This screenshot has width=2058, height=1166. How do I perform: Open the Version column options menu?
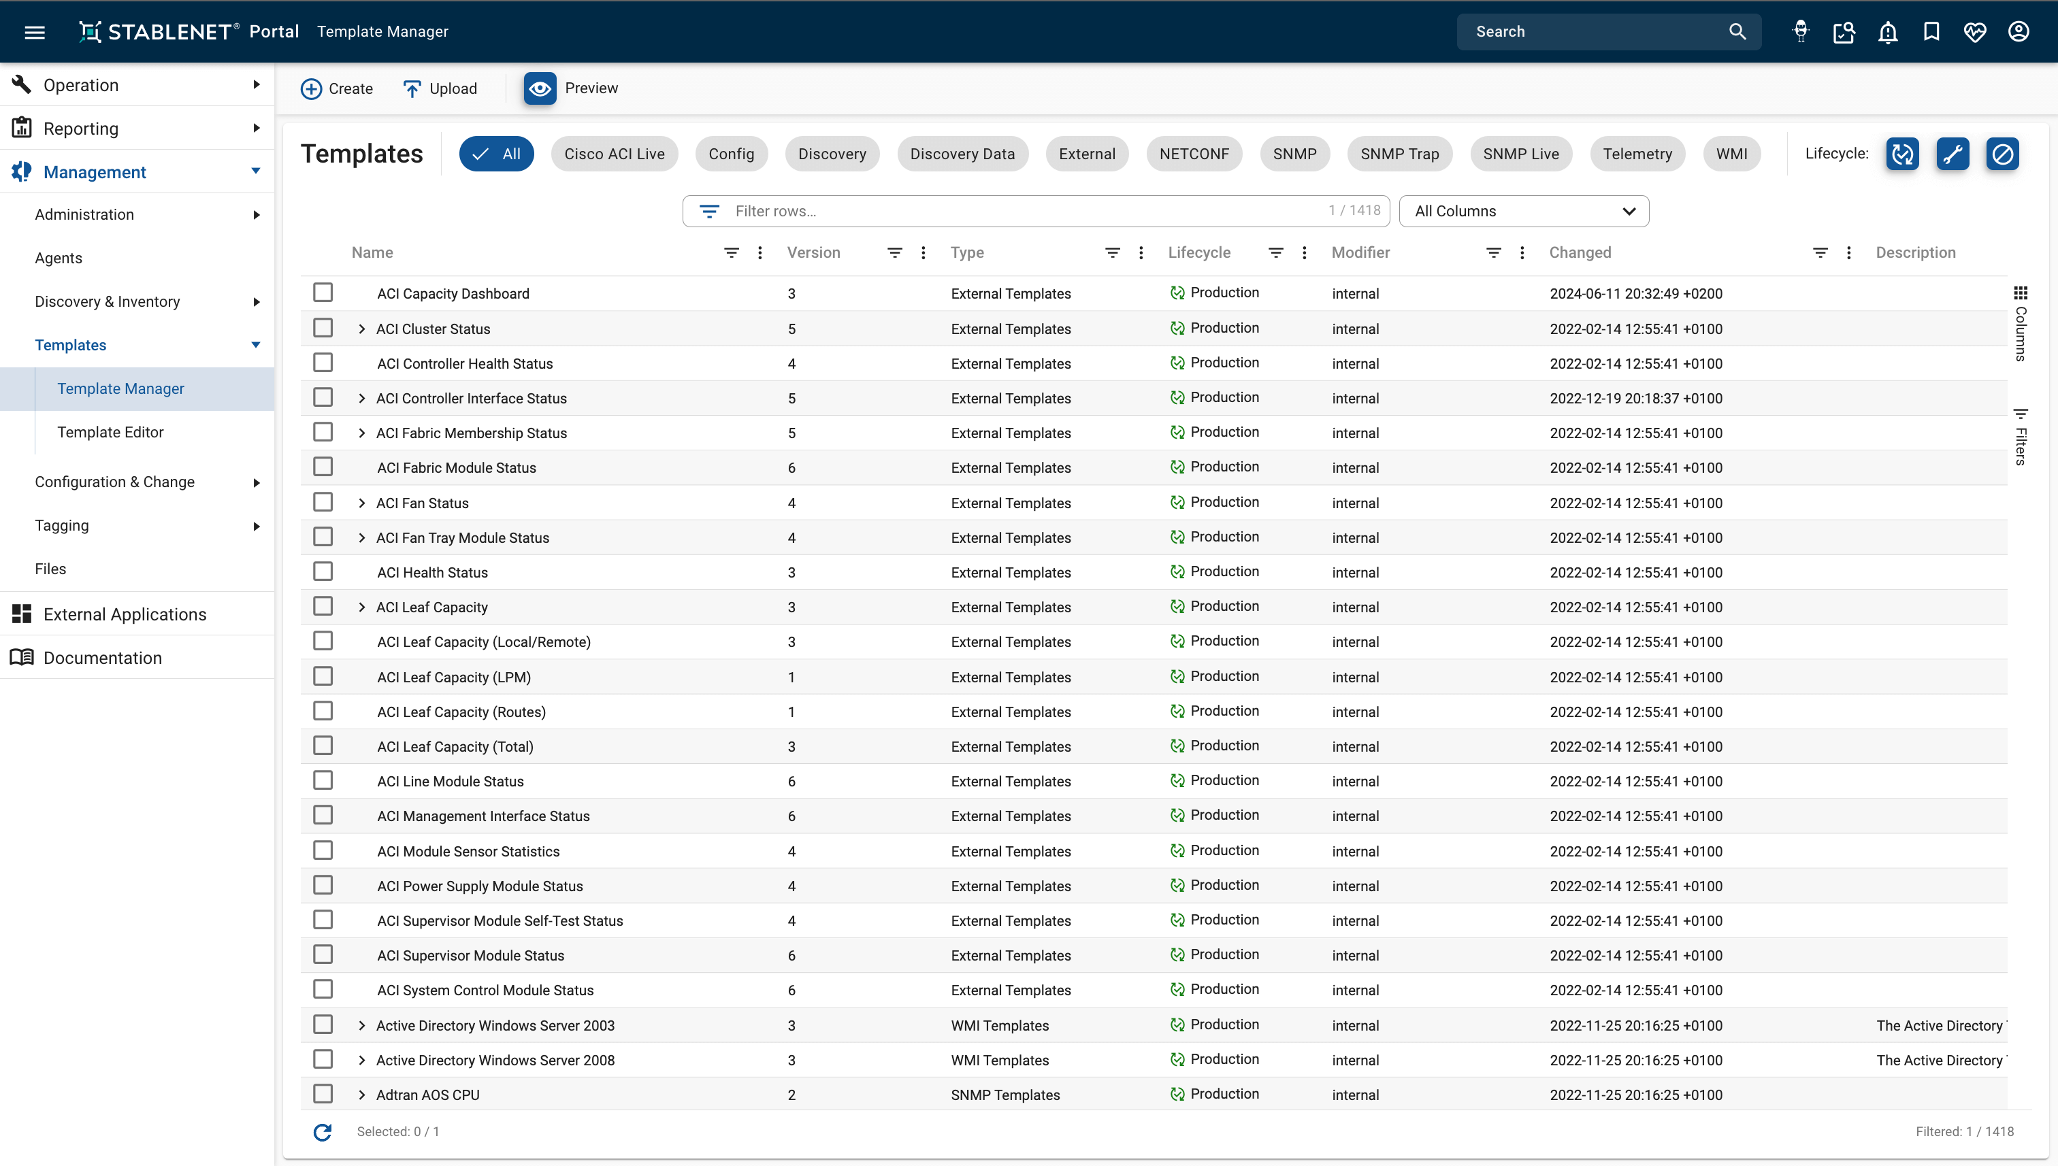(924, 253)
